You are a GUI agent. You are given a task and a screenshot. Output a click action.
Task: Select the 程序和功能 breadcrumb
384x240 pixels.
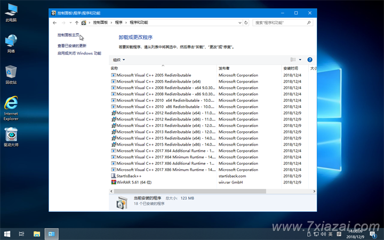point(139,22)
